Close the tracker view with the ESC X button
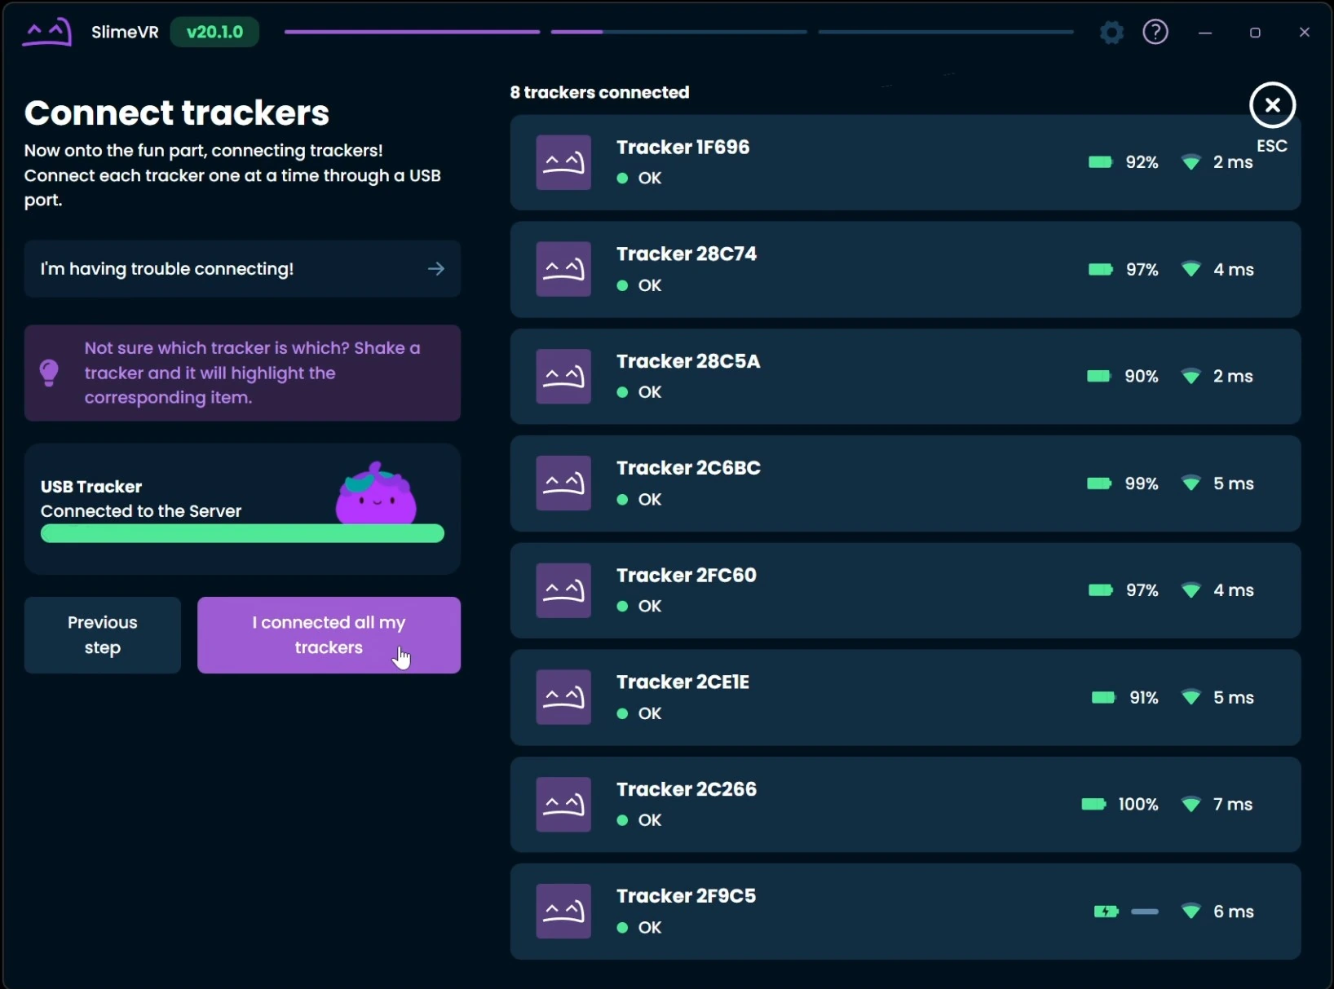Screen dimensions: 1334x989 coord(1272,105)
